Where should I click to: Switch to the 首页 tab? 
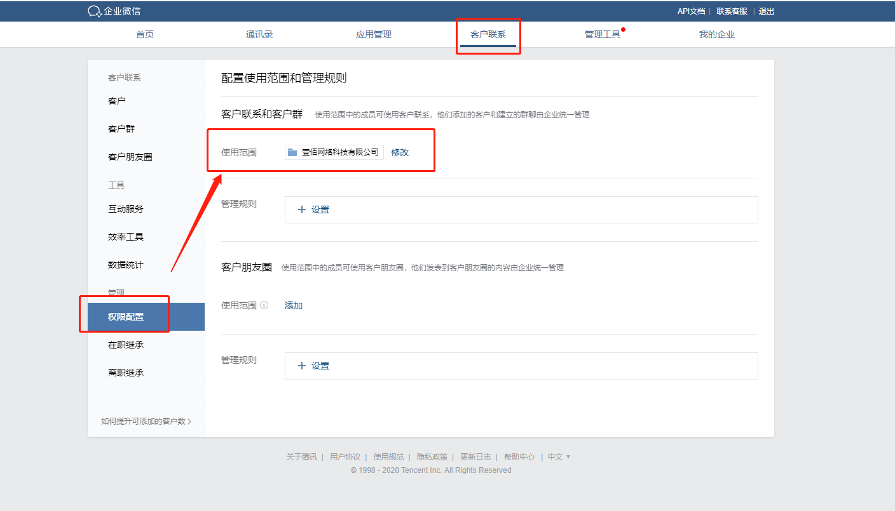click(145, 34)
